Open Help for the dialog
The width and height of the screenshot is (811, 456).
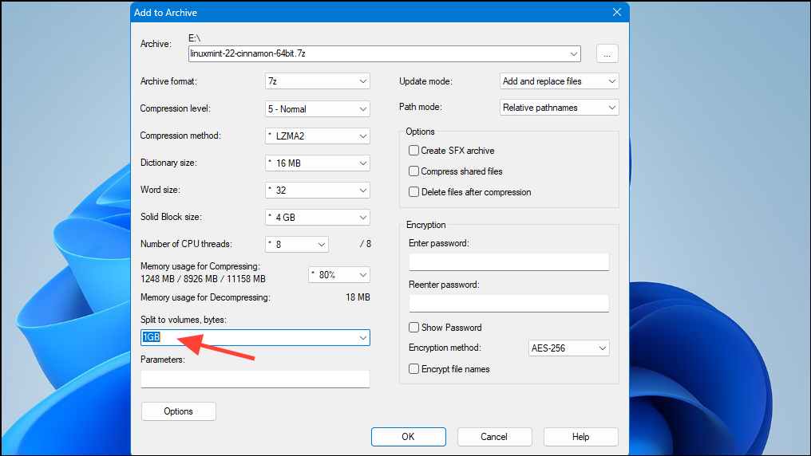[x=581, y=437]
